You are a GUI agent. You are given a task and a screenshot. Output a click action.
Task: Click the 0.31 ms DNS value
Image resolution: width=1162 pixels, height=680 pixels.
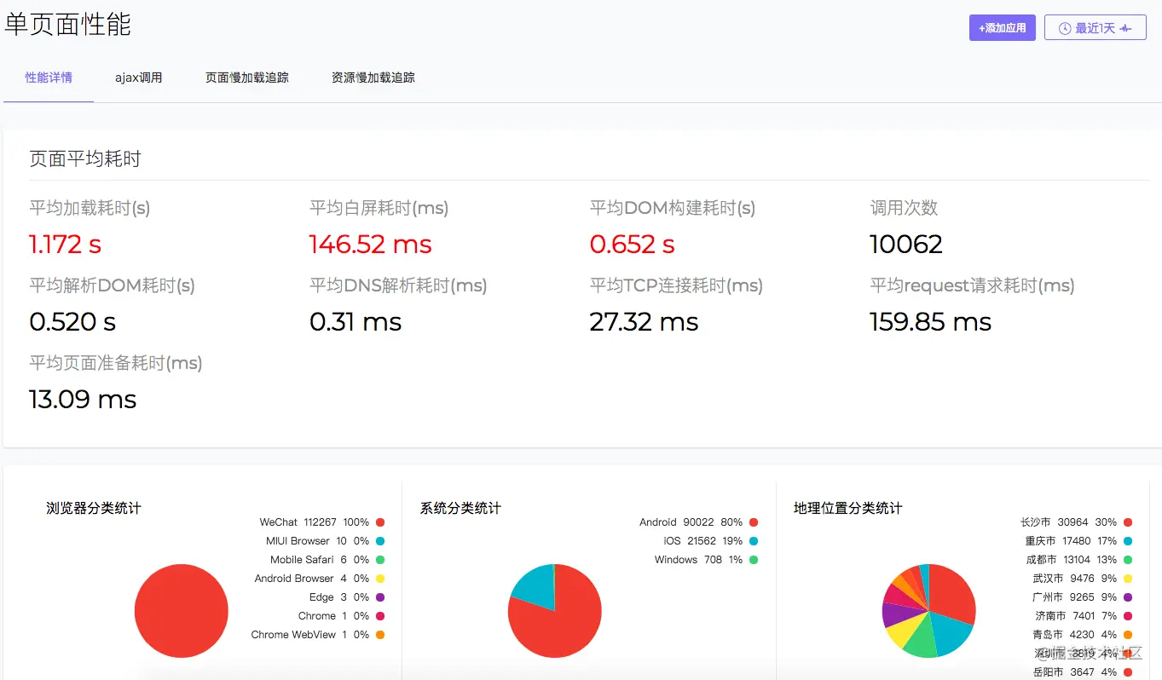(x=356, y=322)
